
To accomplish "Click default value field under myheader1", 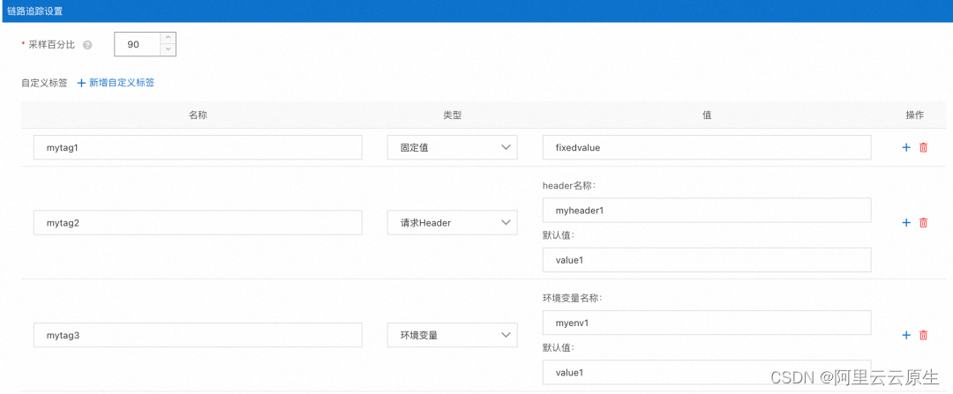I will (707, 260).
